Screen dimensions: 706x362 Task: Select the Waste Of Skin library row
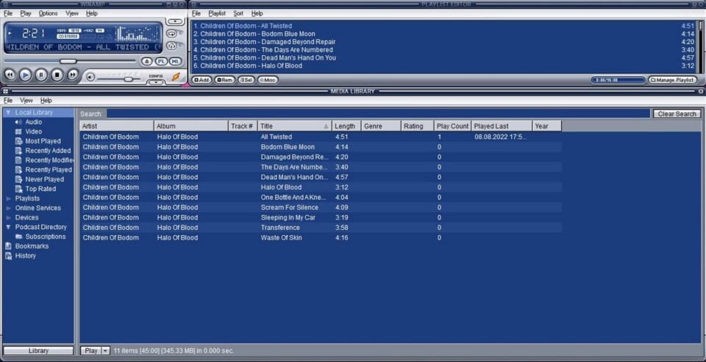(321, 237)
